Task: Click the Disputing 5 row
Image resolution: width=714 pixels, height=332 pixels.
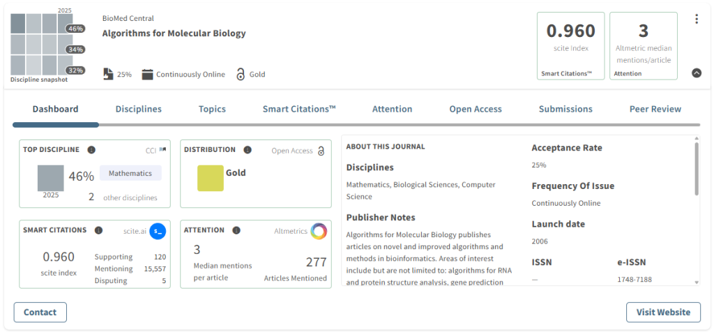Action: (x=130, y=280)
